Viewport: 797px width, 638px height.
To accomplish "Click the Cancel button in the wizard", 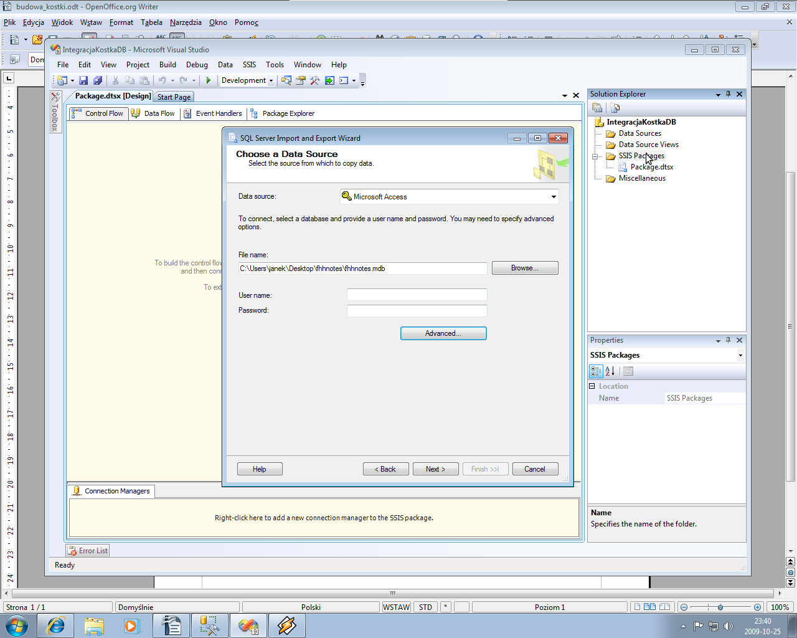I will pos(535,469).
